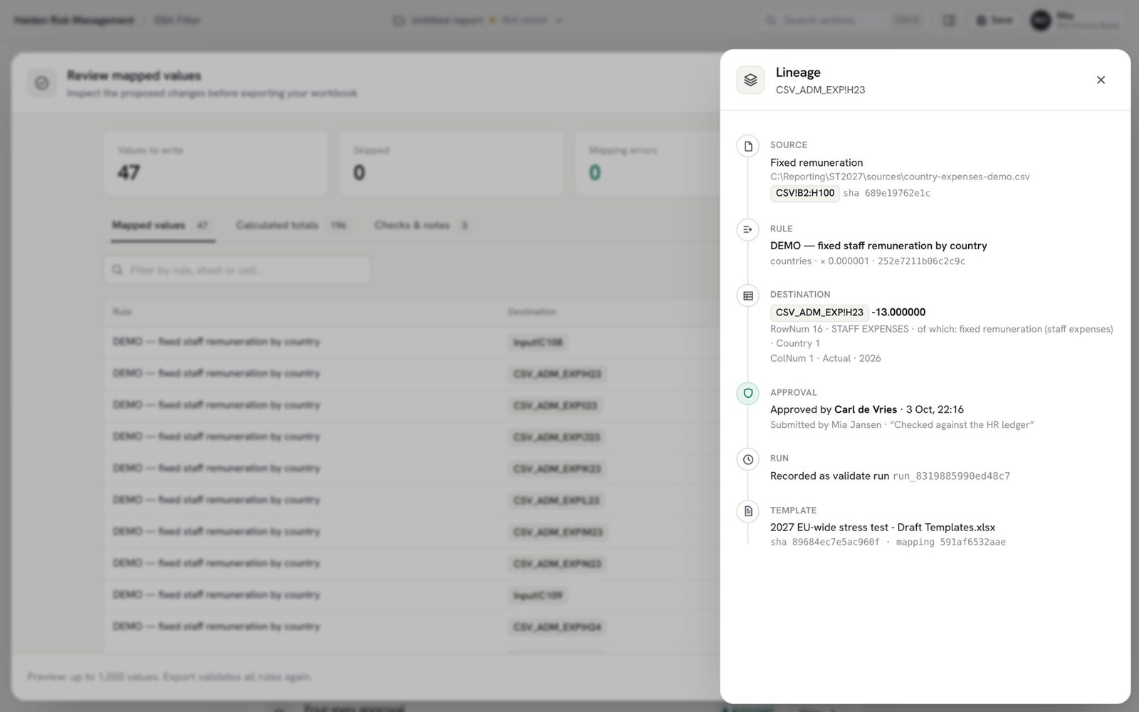Click the run id run_8319885990ed48c7
1139x712 pixels.
click(951, 476)
